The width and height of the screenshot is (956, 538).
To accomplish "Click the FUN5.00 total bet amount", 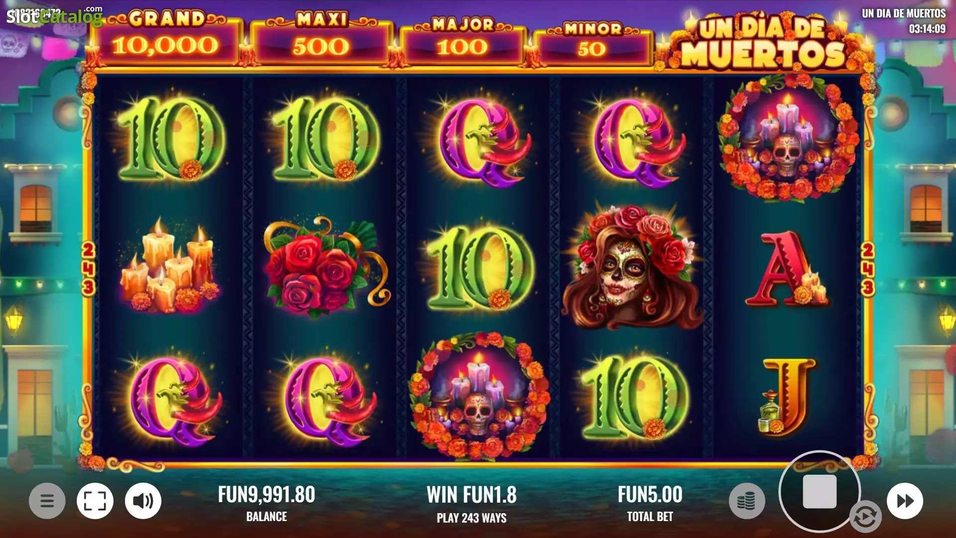I will click(650, 495).
